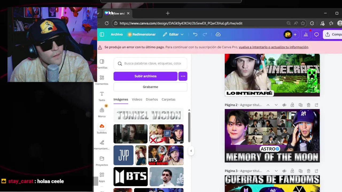This screenshot has height=192, width=342.
Task: Click the browser address bar URL
Action: click(181, 23)
